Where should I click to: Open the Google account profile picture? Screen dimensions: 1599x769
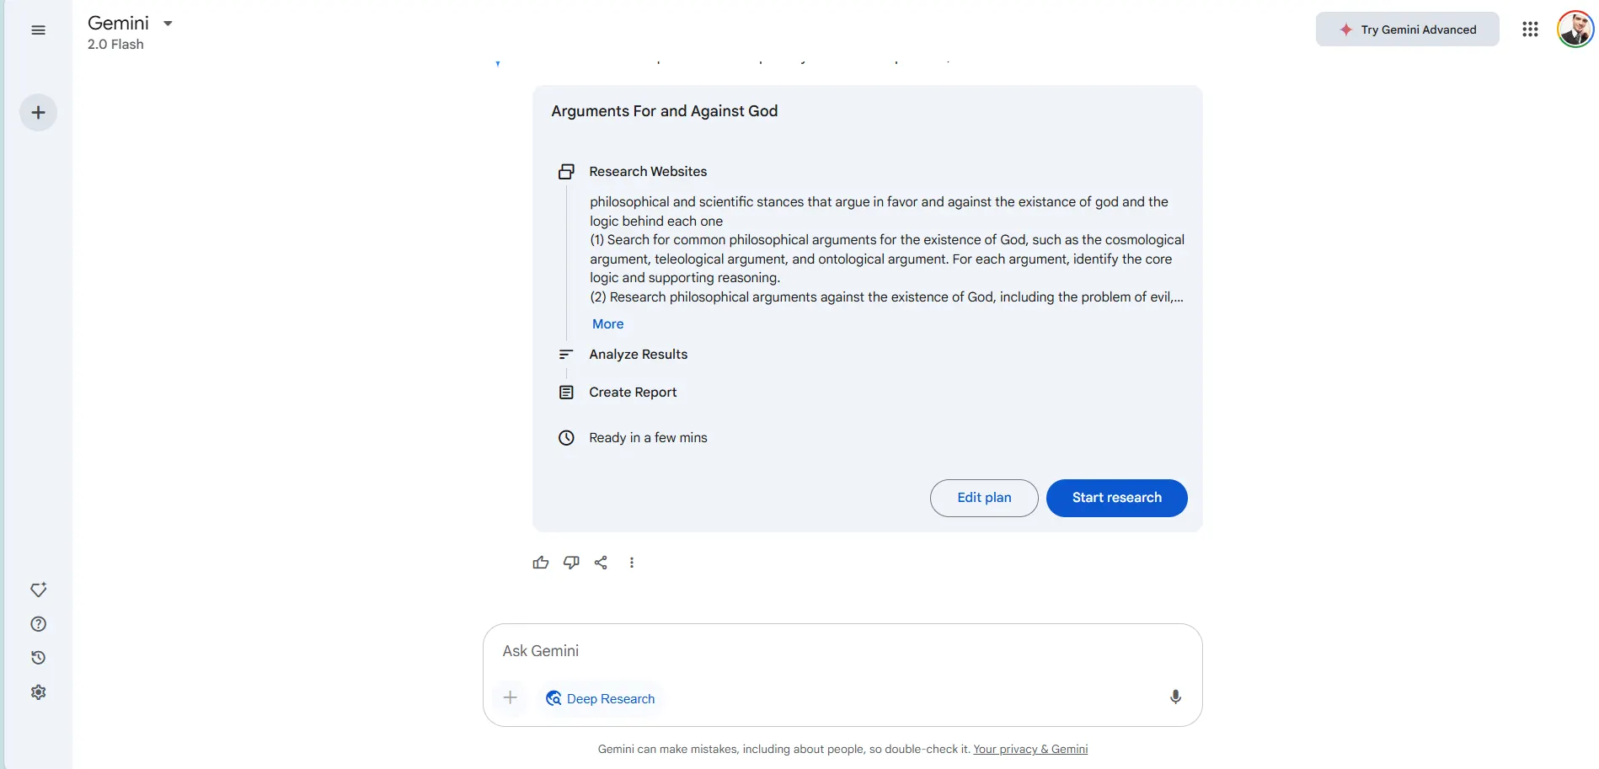1575,29
